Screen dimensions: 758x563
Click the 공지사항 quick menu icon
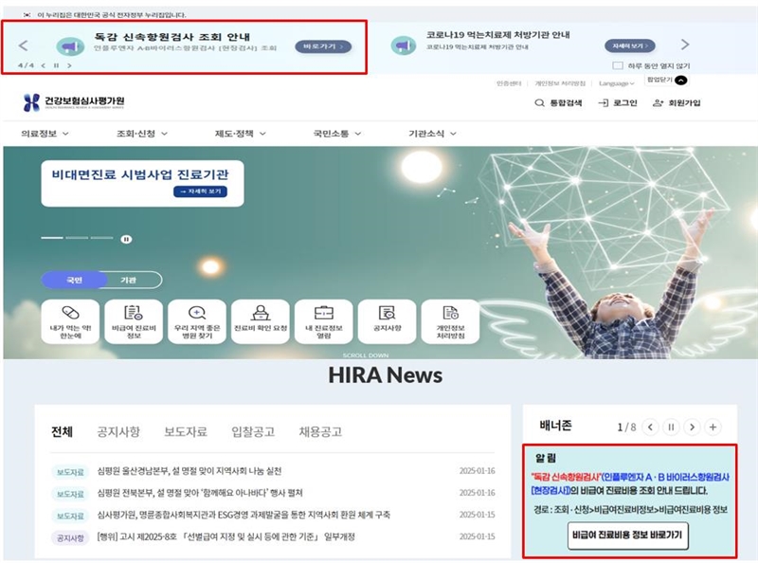387,314
